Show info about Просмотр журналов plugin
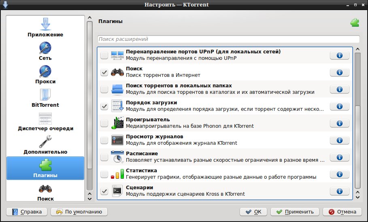Viewport: 368px width, 222px height. (x=339, y=140)
